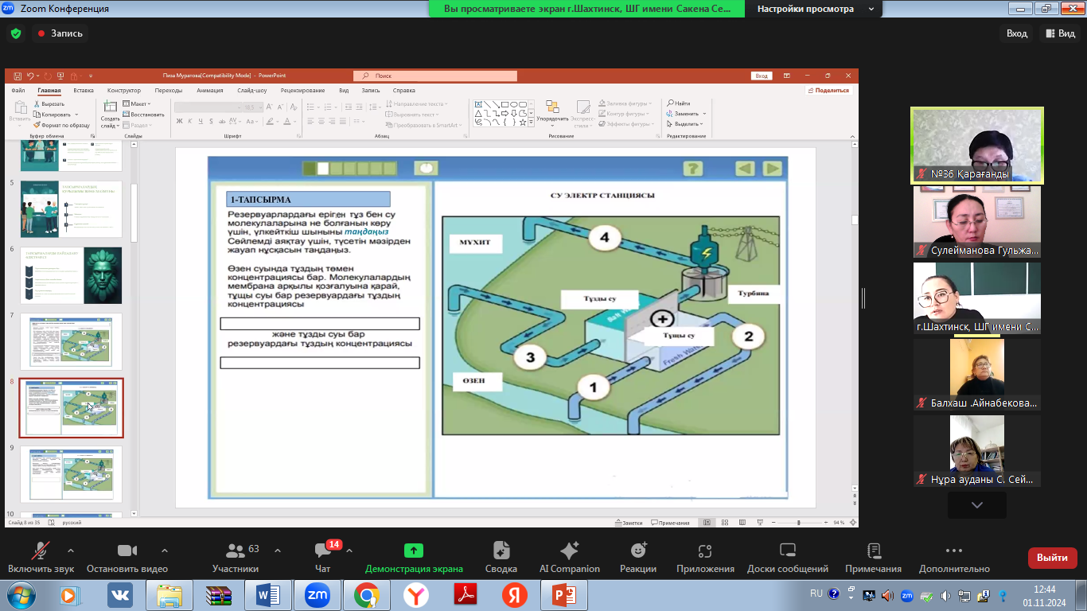Stop video with Остановить видео
This screenshot has width=1087, height=611.
(127, 557)
